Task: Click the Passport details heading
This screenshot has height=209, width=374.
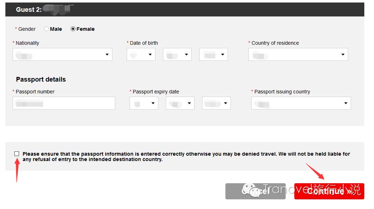Action: [x=41, y=79]
